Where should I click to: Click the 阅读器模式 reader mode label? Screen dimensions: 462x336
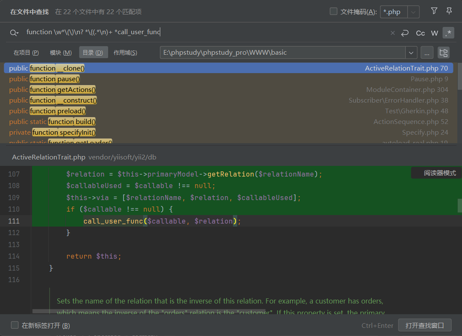pos(439,173)
